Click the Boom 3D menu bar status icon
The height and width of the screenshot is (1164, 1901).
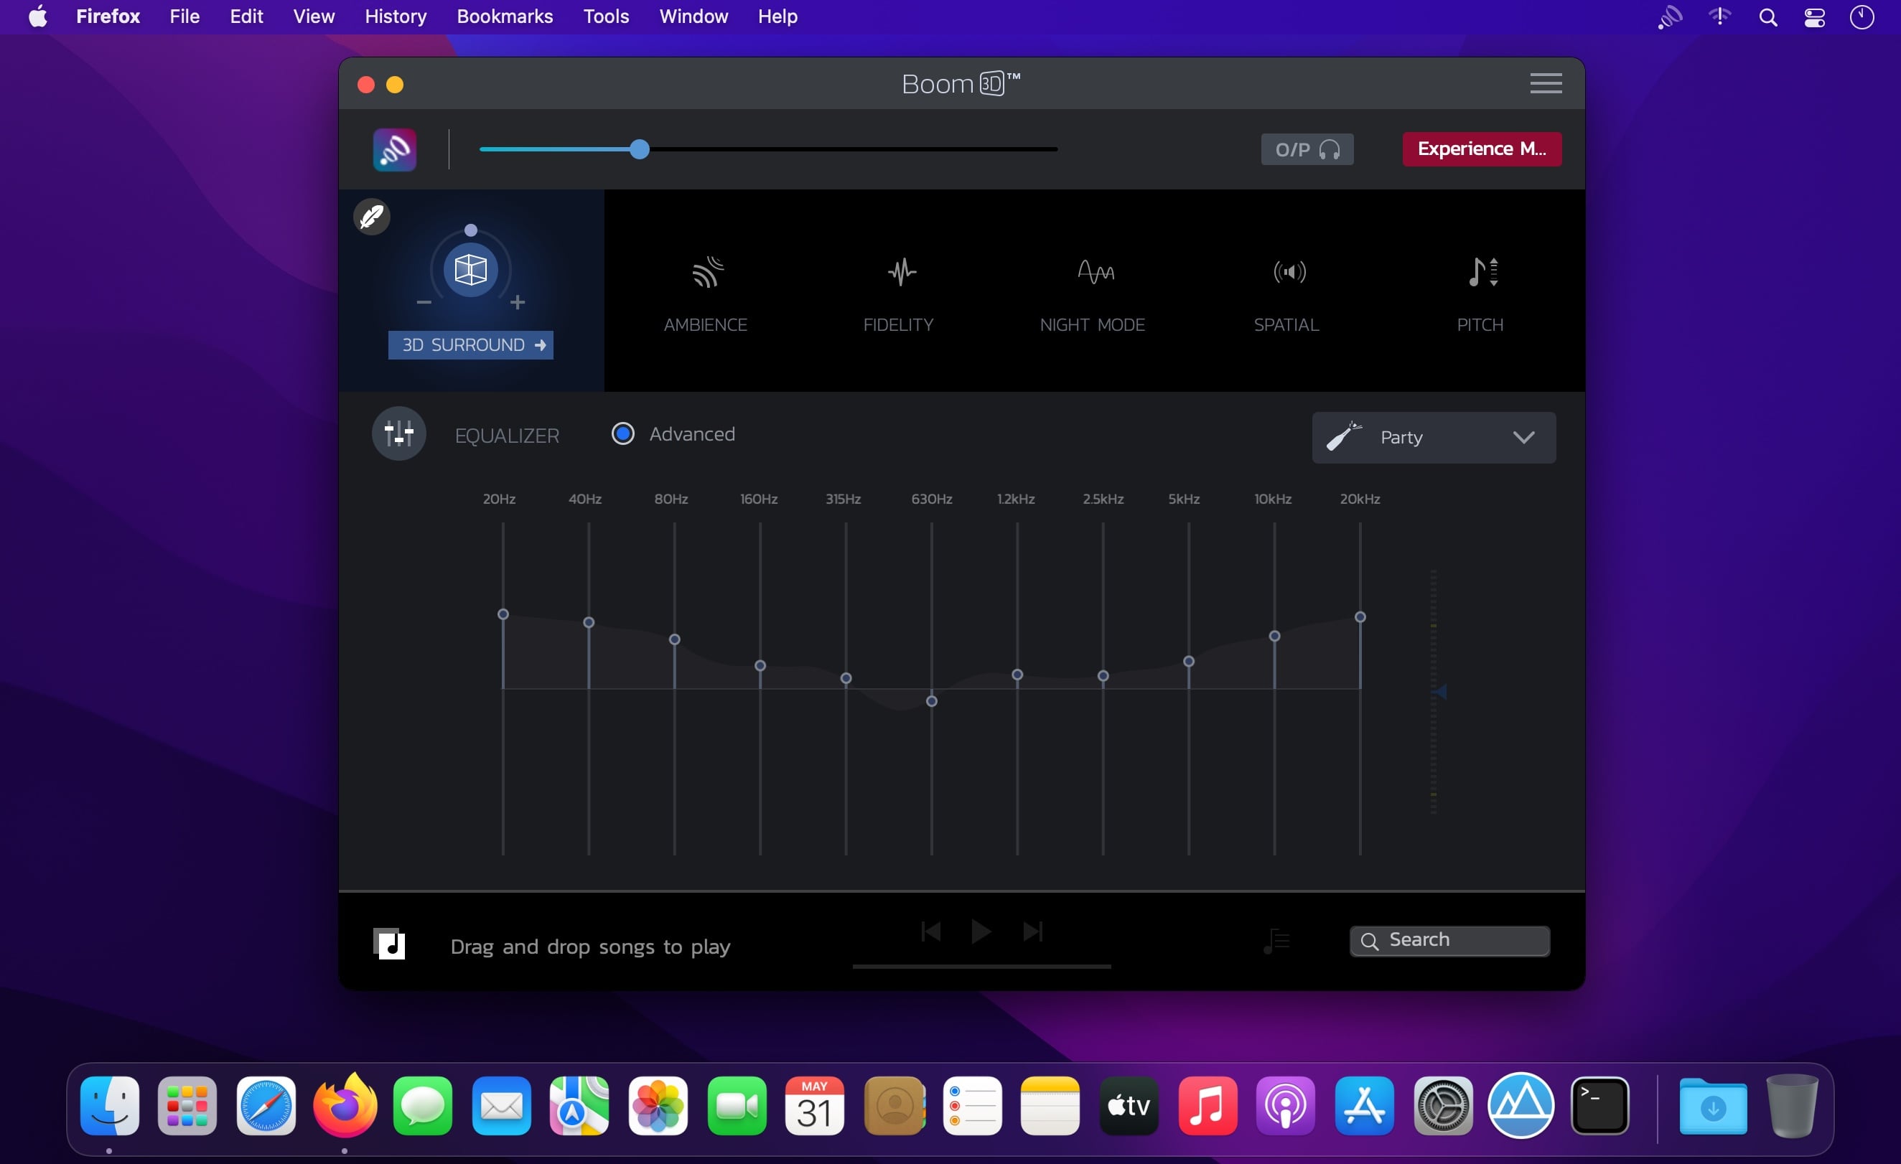click(x=1671, y=17)
